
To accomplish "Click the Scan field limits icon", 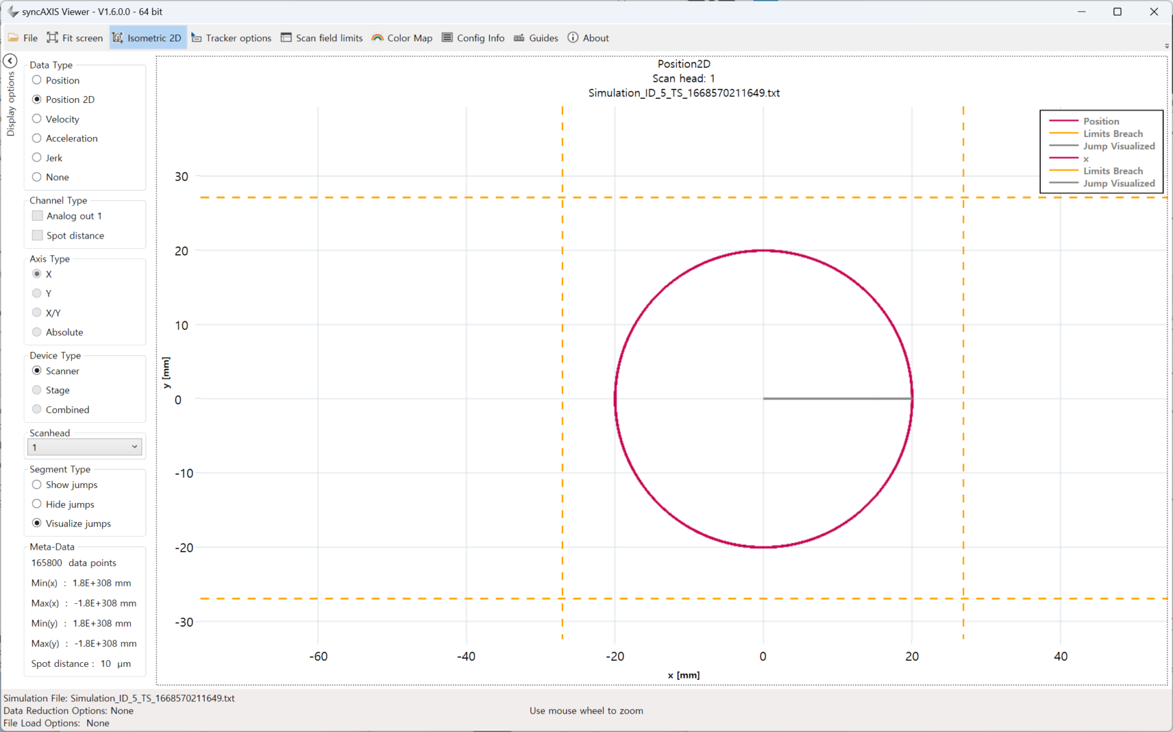I will (286, 38).
